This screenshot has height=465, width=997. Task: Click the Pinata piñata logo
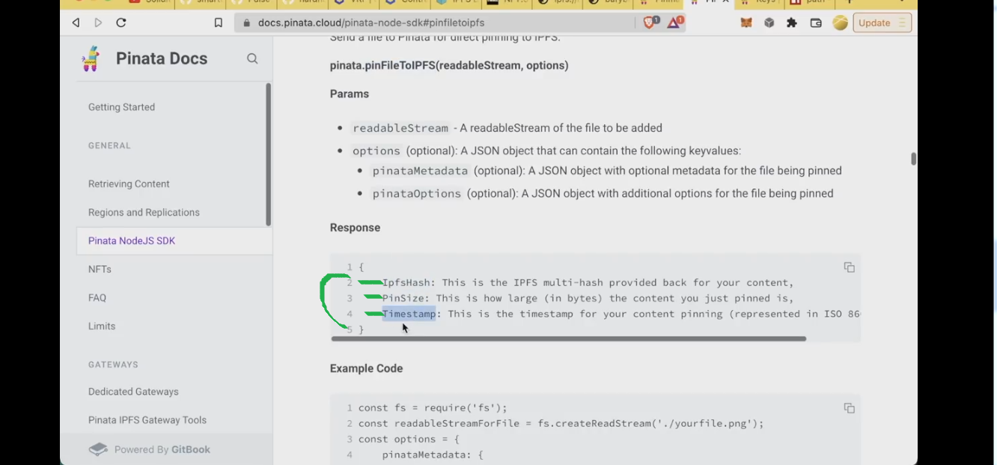91,58
